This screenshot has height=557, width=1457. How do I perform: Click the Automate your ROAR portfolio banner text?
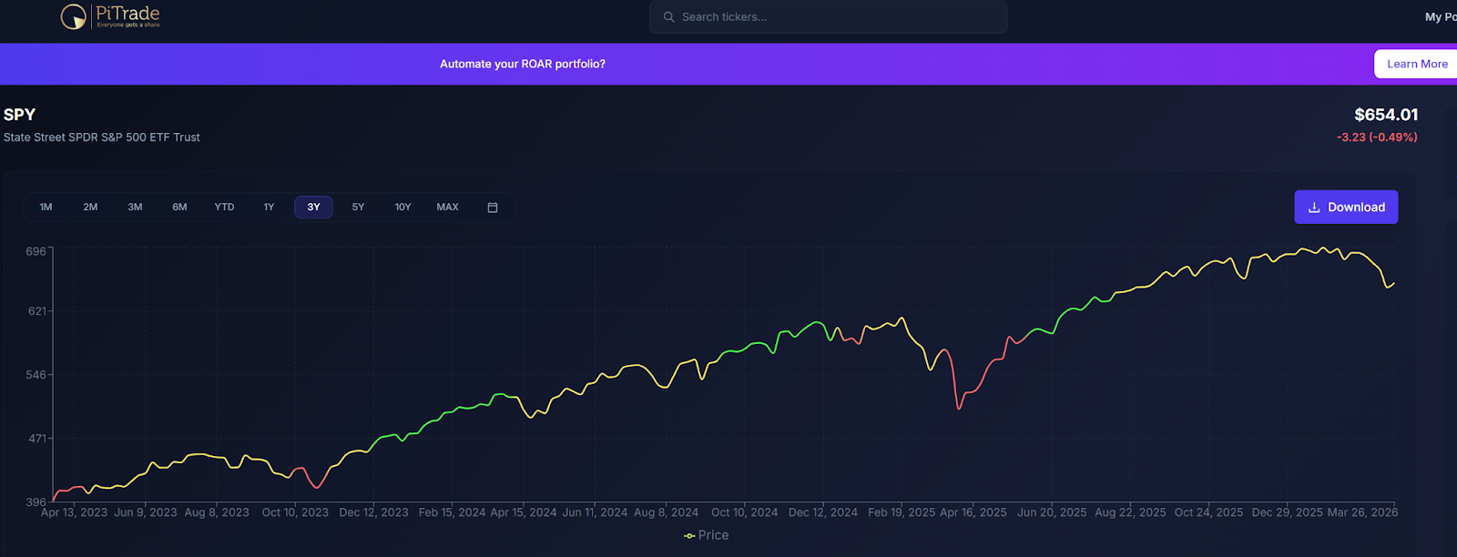pos(523,64)
